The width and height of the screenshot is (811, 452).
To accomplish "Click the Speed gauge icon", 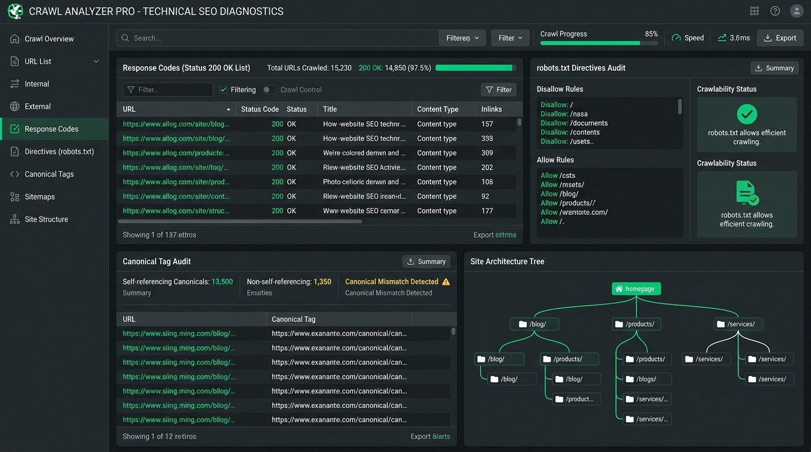I will click(676, 38).
